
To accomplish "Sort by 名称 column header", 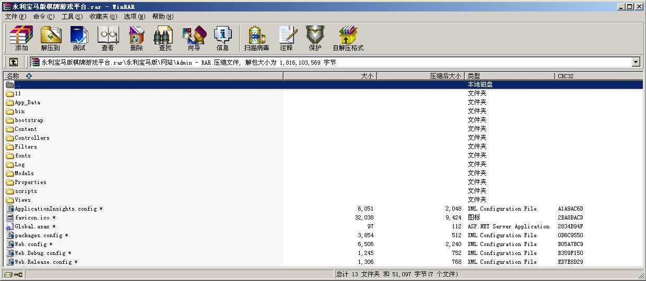I will pyautogui.click(x=143, y=76).
